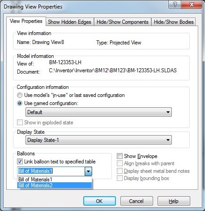Tick Align breaks with parent checkbox
Image resolution: width=205 pixels, height=211 pixels.
pyautogui.click(x=120, y=163)
